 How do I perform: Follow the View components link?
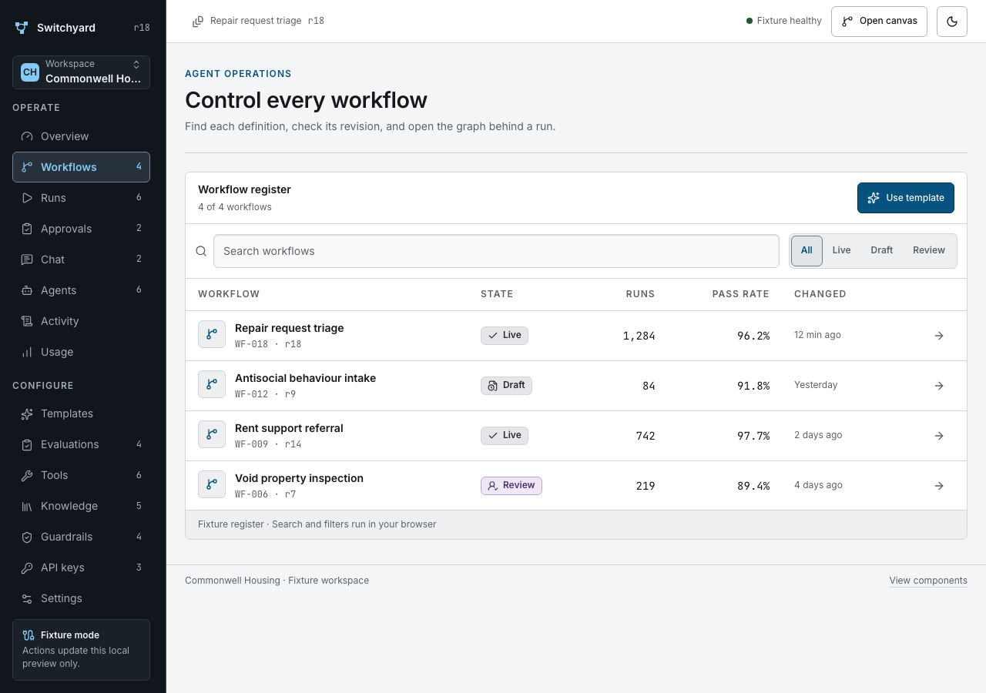click(928, 581)
